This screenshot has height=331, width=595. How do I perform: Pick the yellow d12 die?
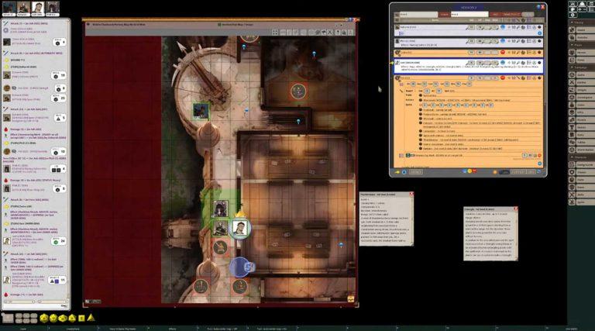click(53, 318)
